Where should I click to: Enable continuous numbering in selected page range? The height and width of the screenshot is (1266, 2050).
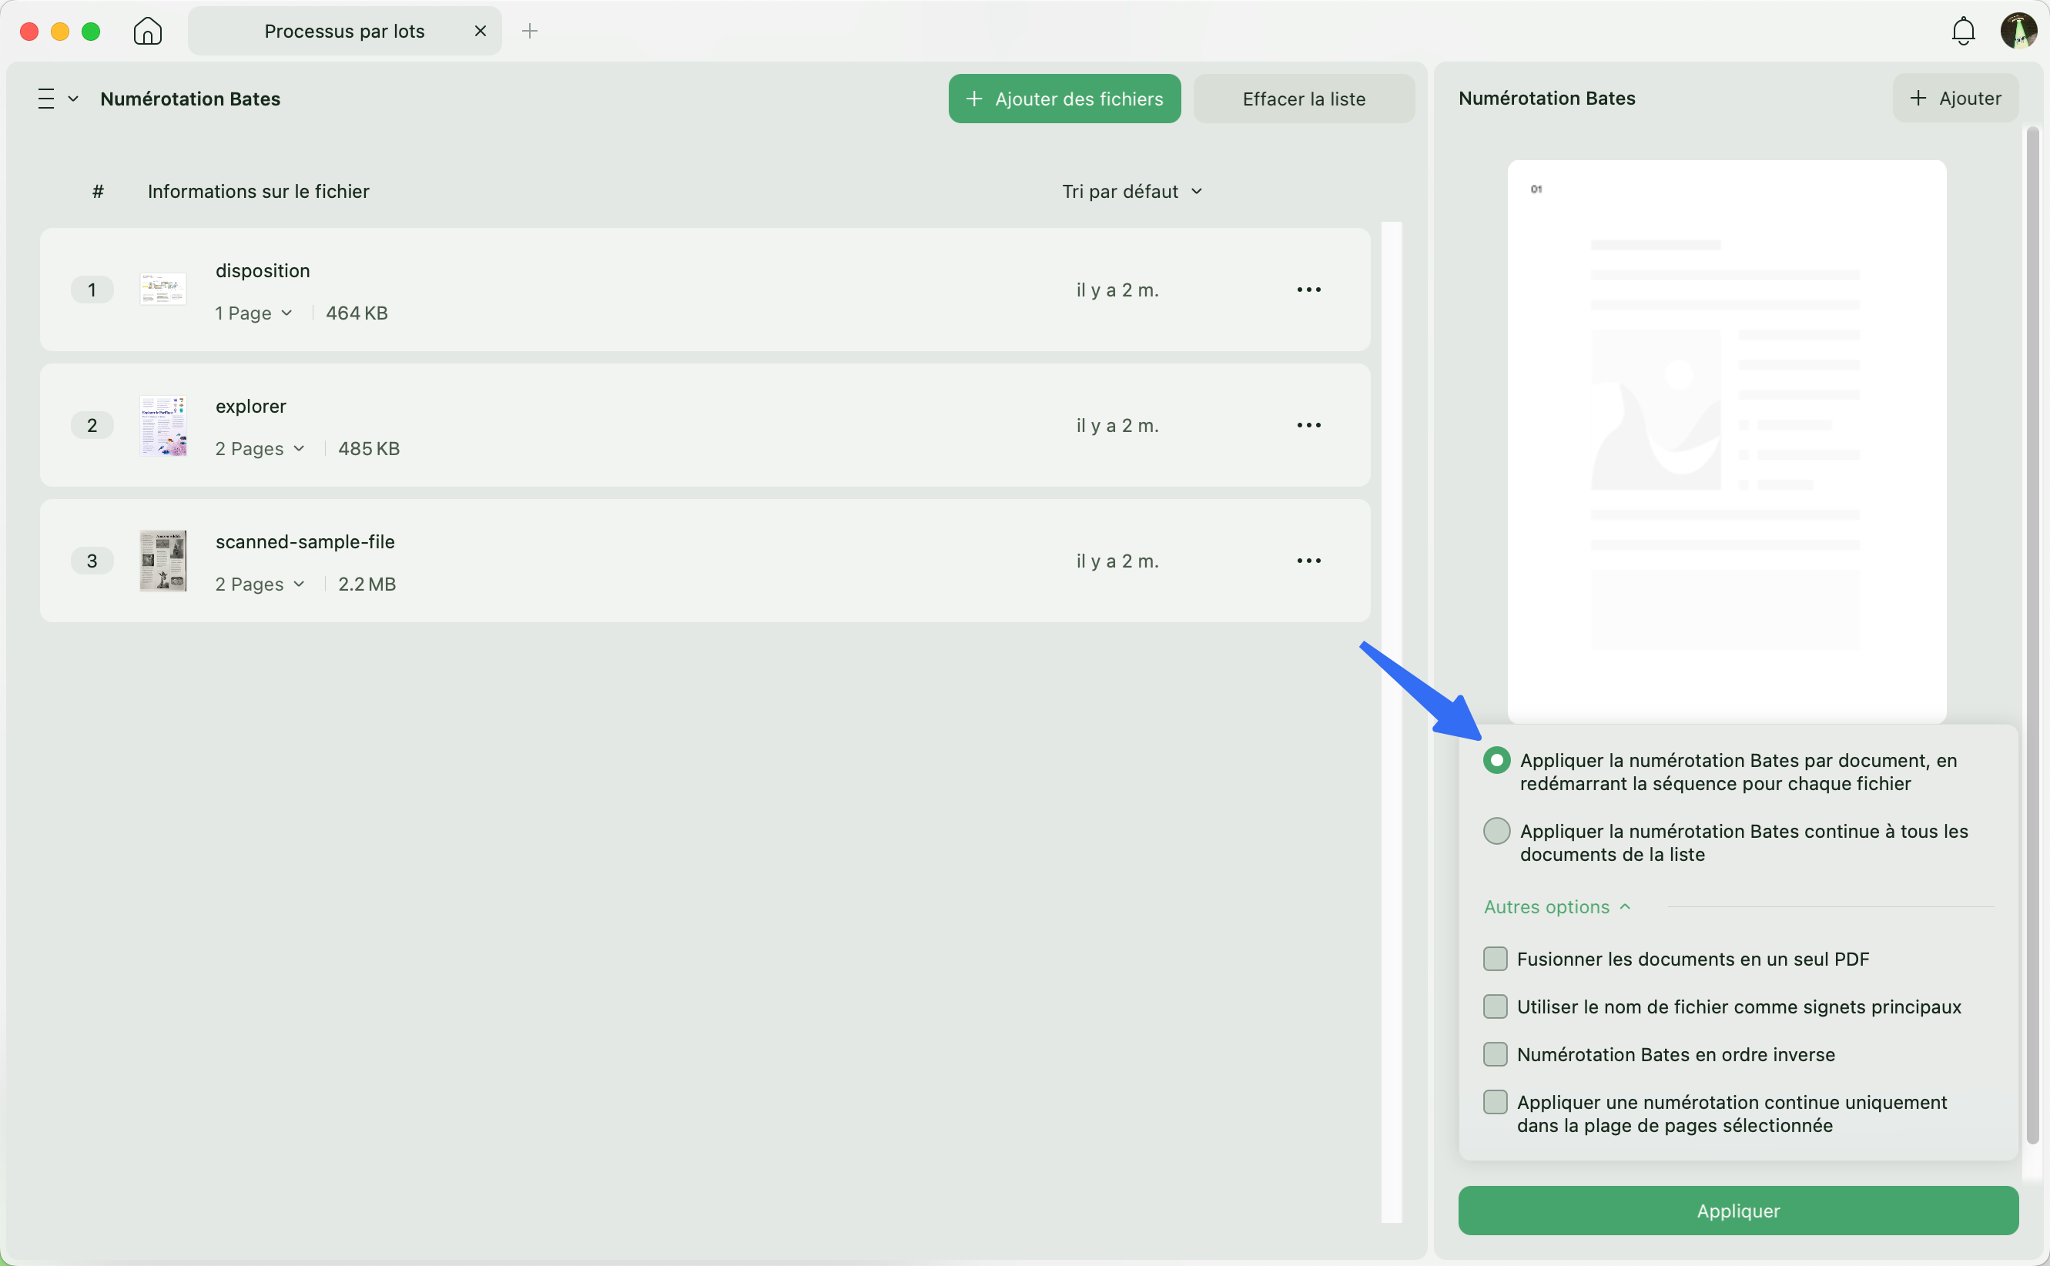1494,1103
